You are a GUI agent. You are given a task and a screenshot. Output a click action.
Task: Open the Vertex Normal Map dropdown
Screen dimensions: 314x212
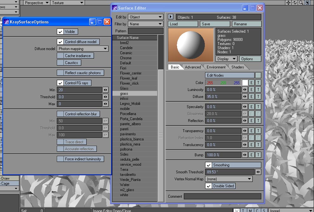pos(229,179)
